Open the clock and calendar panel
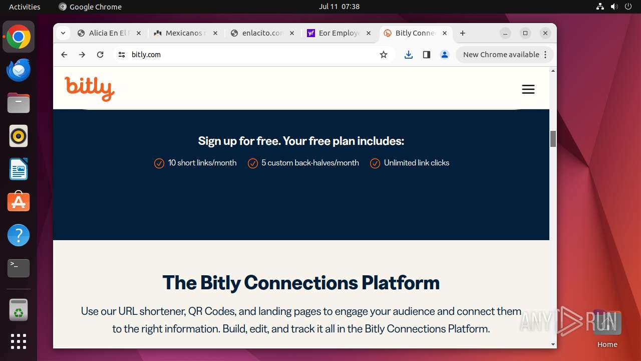This screenshot has width=641, height=361. tap(339, 7)
